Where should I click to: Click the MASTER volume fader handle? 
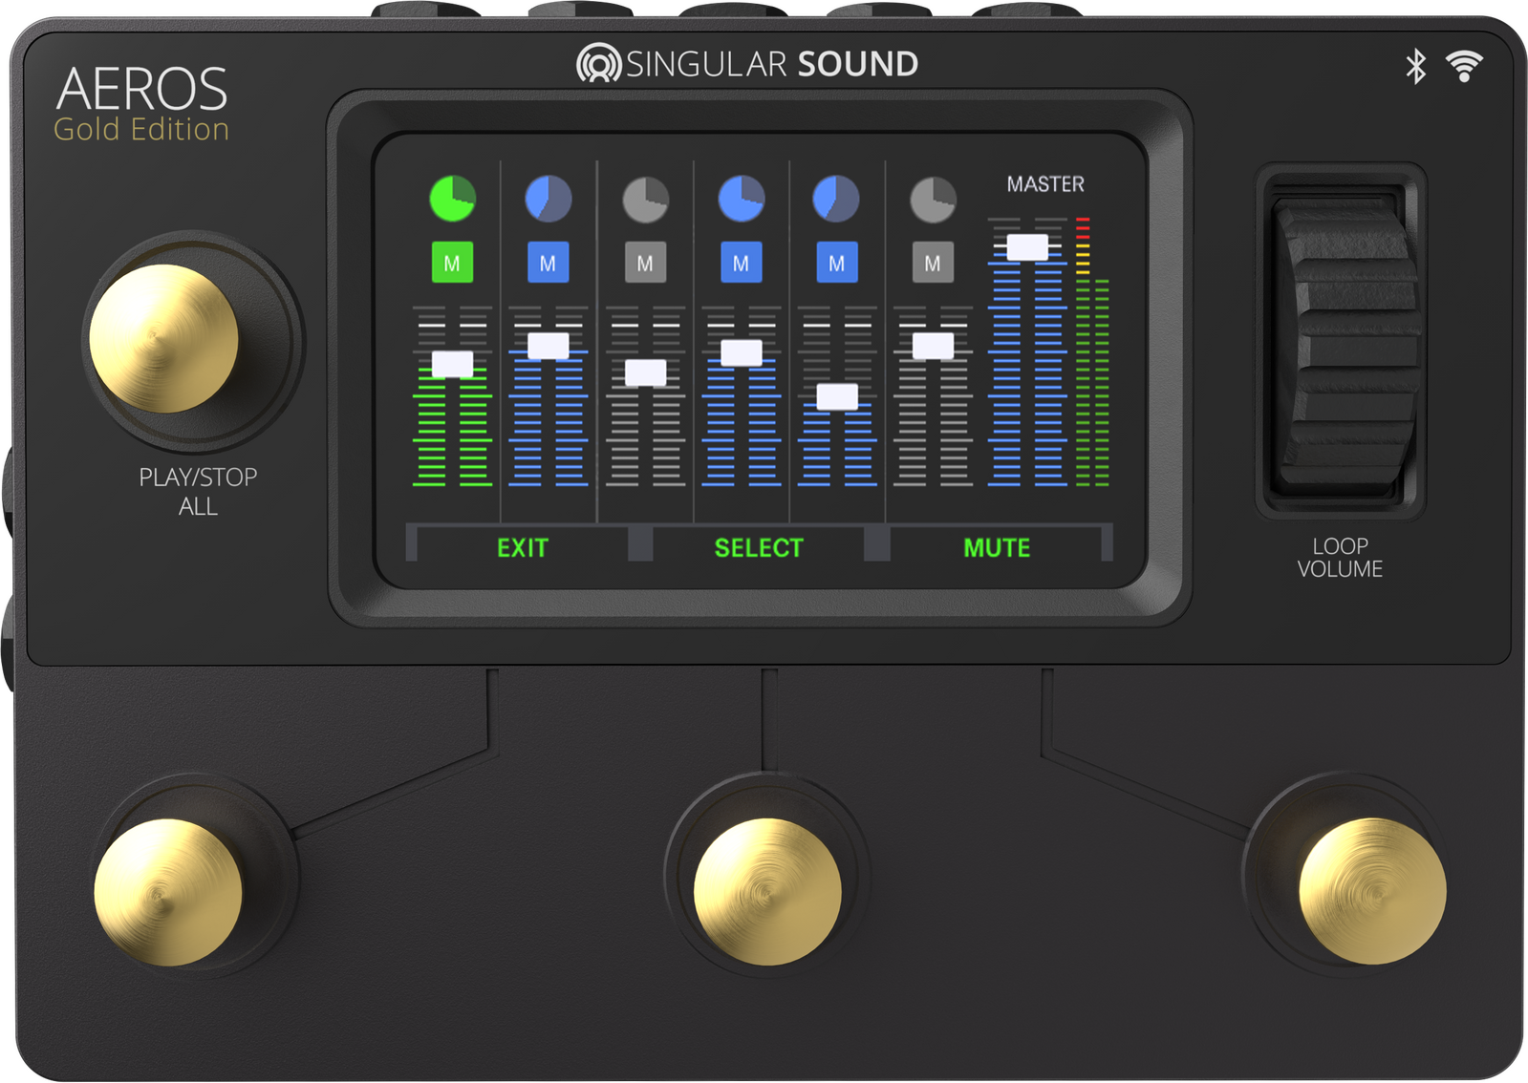(x=1027, y=247)
